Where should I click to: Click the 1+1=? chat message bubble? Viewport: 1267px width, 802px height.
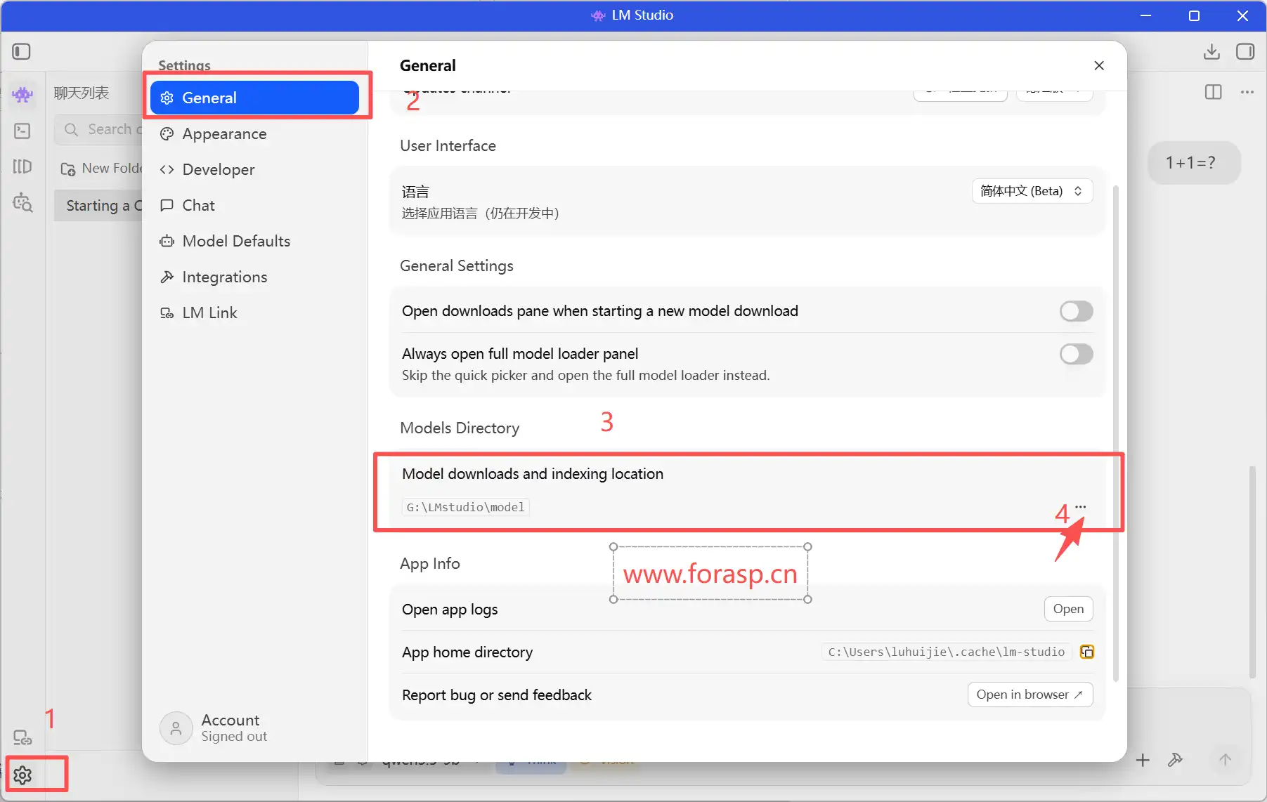coord(1193,163)
